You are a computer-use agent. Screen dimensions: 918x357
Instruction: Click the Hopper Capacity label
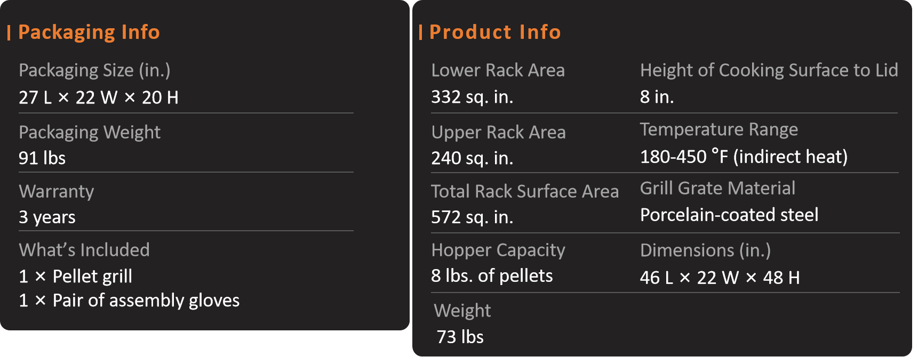(x=498, y=250)
